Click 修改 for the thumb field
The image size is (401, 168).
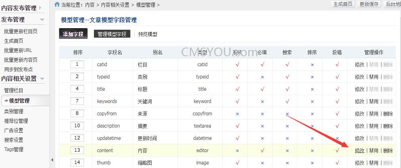click(359, 163)
